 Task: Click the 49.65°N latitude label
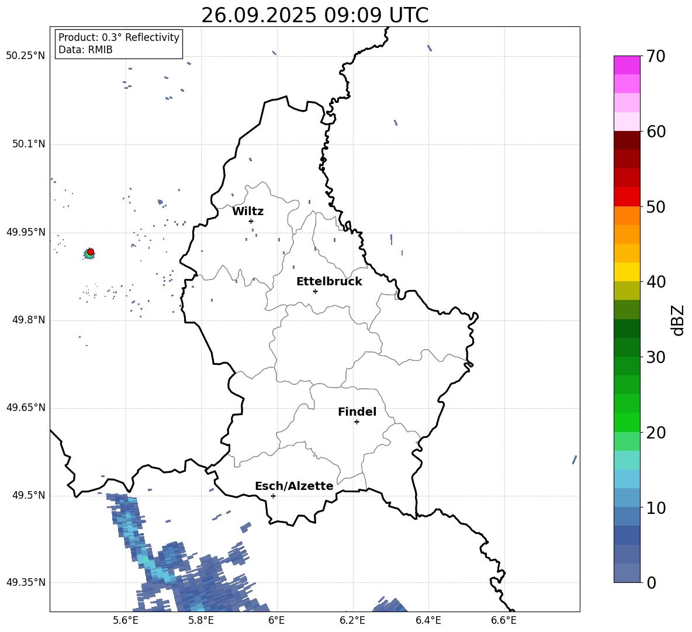[25, 407]
